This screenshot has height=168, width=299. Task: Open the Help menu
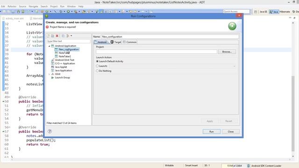click(81, 7)
